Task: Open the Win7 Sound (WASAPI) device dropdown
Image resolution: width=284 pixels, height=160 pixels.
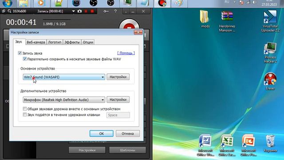Action: 64,77
